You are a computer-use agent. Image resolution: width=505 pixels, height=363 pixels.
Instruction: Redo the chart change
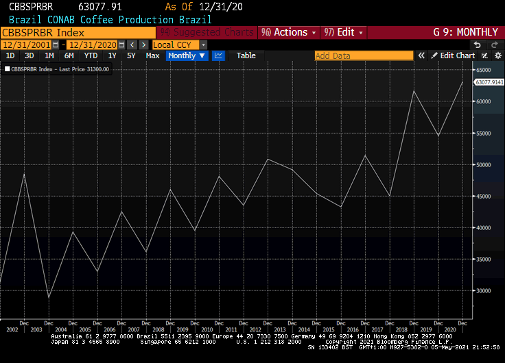(495, 45)
